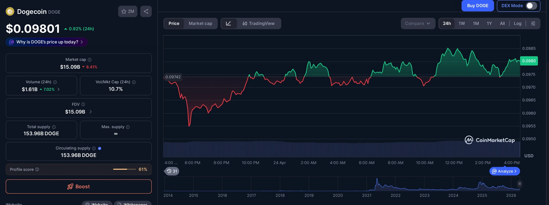Screen dimensions: 549x205
Task: Select the 24h time range
Action: 447,23
